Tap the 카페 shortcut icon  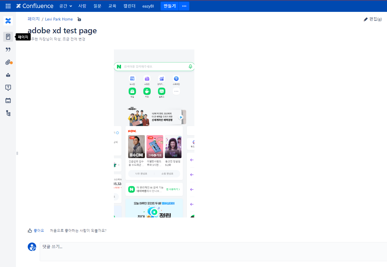click(147, 91)
